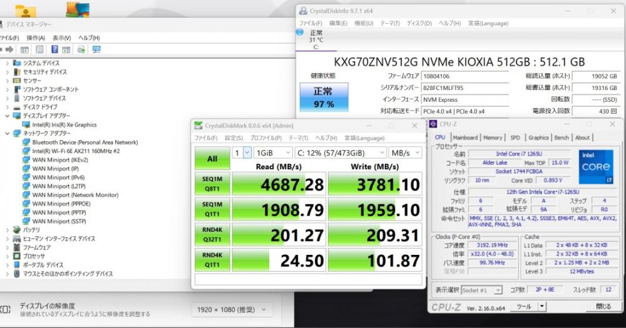Click the Intel Iris Xe Graphics device icon
This screenshot has height=328, width=626.
pos(26,125)
